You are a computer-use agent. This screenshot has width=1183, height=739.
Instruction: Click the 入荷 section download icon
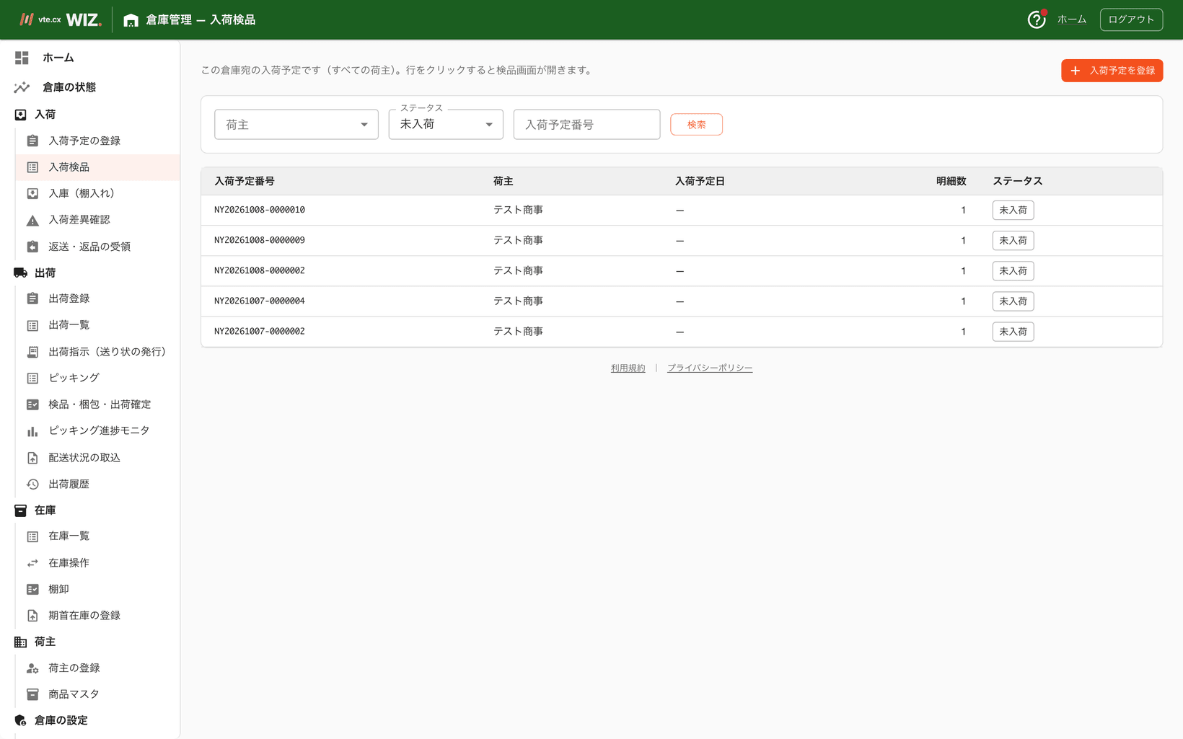(x=20, y=115)
